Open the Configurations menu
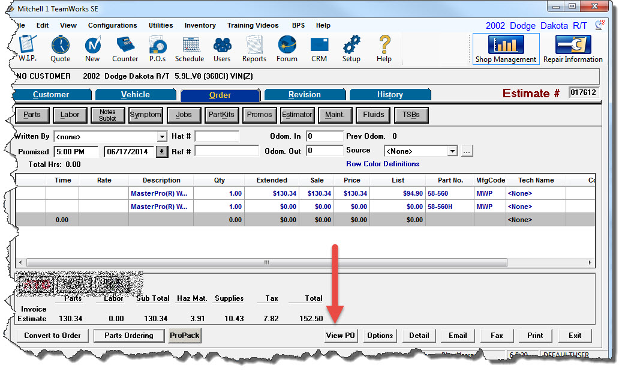 (112, 25)
